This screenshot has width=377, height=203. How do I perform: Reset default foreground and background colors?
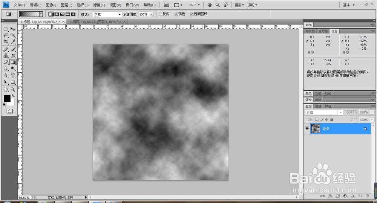pos(4,105)
